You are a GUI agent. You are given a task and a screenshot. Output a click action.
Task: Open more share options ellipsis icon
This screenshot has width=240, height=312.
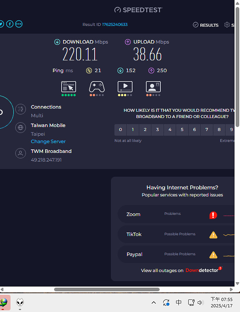pos(19,24)
